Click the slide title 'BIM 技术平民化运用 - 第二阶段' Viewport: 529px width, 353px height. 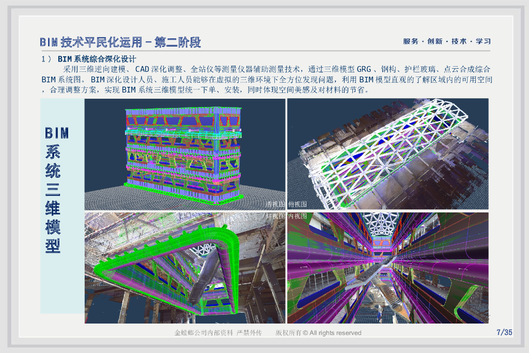pyautogui.click(x=120, y=42)
